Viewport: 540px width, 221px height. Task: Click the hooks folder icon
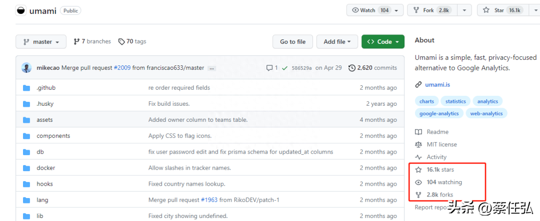26,184
